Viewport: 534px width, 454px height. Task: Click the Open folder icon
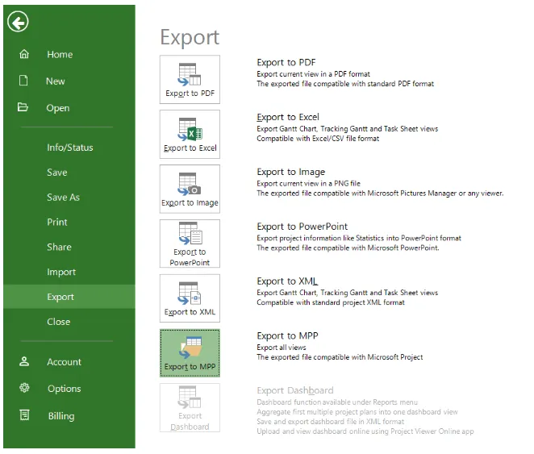pyautogui.click(x=23, y=107)
